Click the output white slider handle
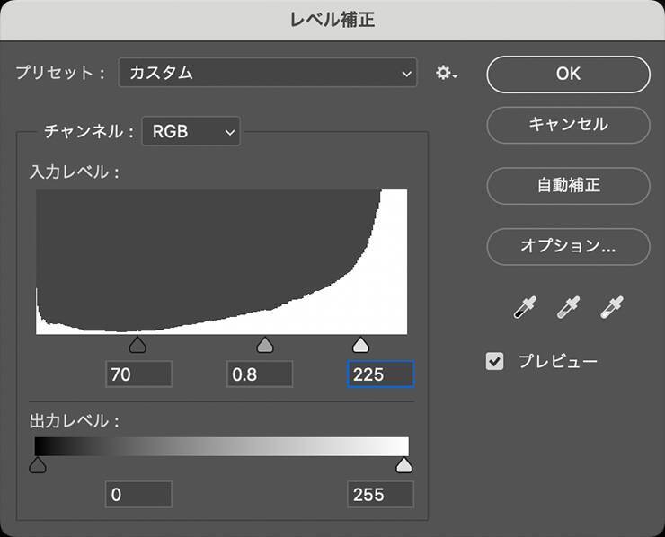This screenshot has height=537, width=665. [x=404, y=464]
